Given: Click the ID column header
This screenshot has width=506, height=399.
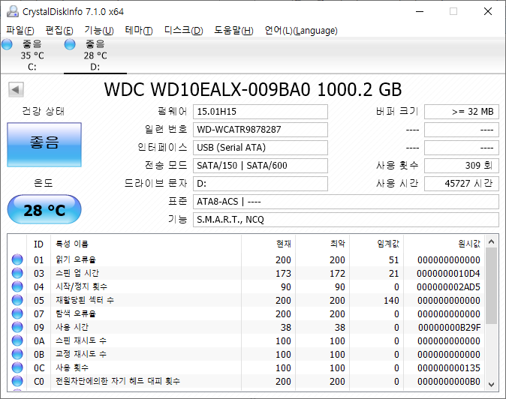Looking at the screenshot, I should (x=38, y=244).
